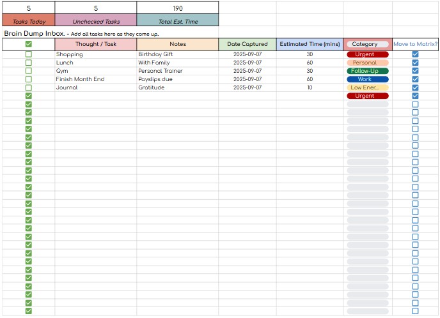This screenshot has width=440, height=318.
Task: Click the Move to Matrix? header link
Action: pos(415,45)
